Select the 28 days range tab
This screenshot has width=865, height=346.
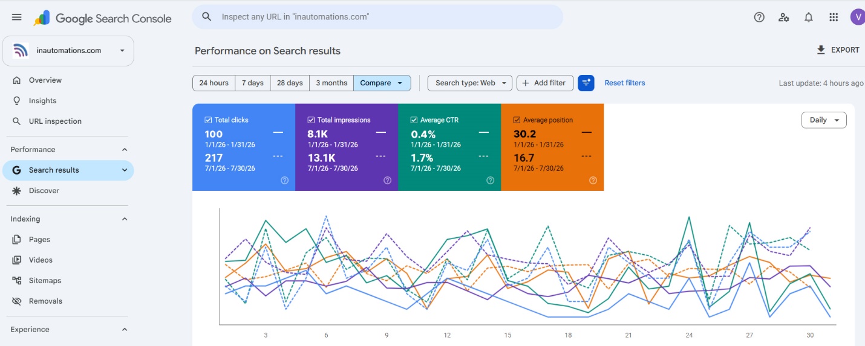point(290,83)
